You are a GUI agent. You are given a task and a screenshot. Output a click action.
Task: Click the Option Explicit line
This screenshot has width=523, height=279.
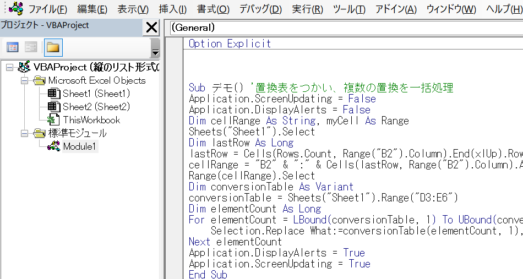click(x=230, y=43)
